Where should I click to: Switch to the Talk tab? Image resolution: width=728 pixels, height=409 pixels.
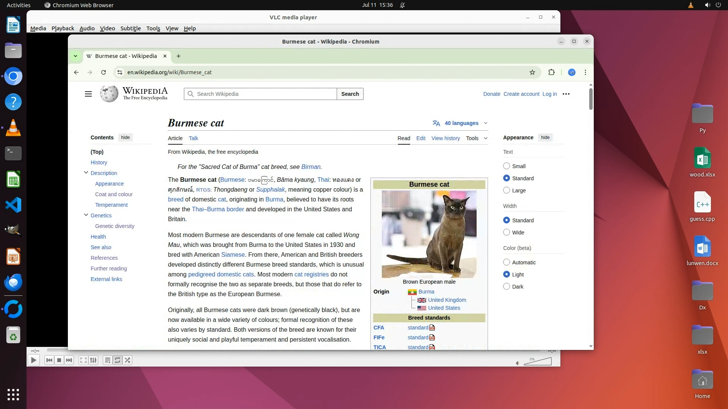193,138
